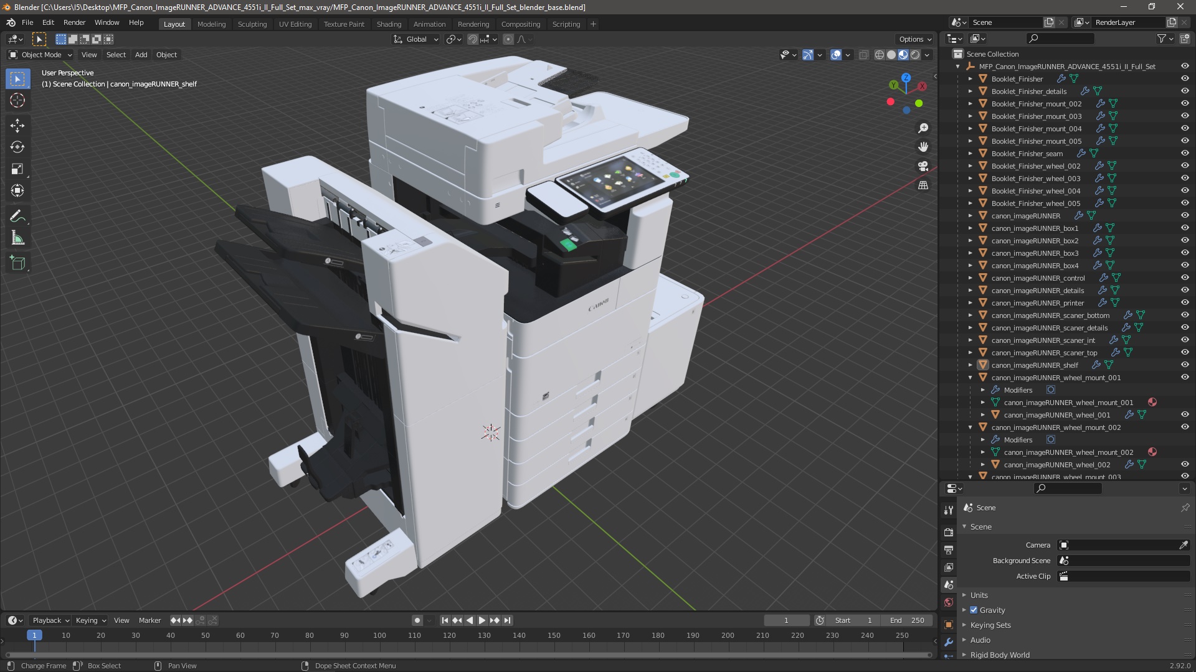Switch to the UV Editing workspace tab
Viewport: 1196px width, 672px height.
click(x=295, y=24)
